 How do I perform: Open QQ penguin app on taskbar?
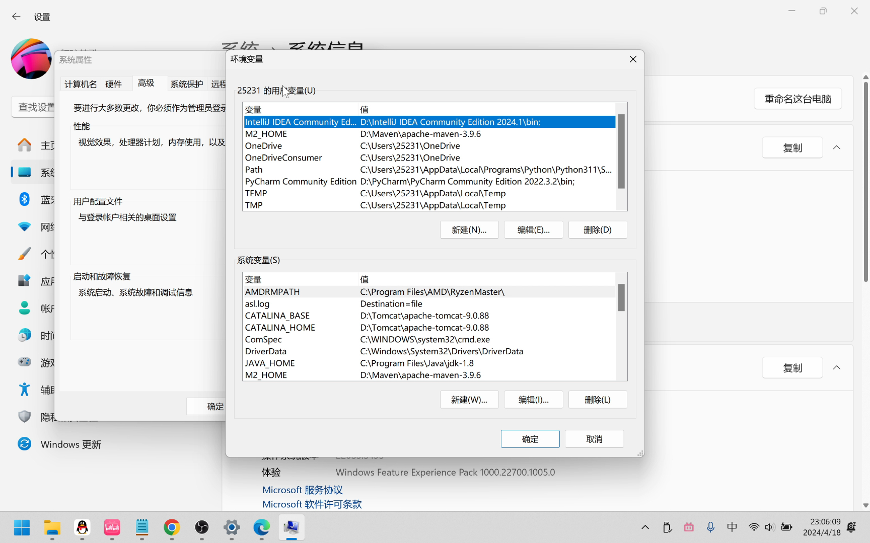click(x=82, y=527)
